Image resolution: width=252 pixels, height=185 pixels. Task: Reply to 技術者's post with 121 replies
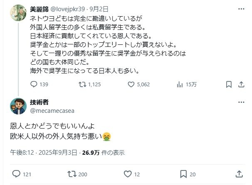pyautogui.click(x=16, y=173)
